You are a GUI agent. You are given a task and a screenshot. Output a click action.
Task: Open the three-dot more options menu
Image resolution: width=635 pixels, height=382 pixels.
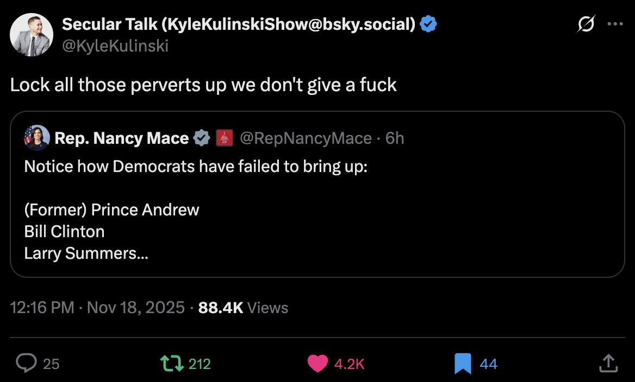pos(615,24)
